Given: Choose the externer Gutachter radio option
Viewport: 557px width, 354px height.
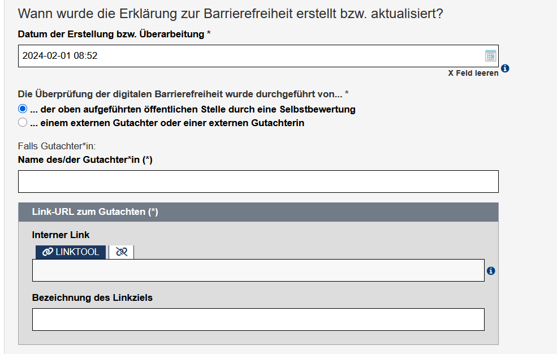Looking at the screenshot, I should 22,122.
